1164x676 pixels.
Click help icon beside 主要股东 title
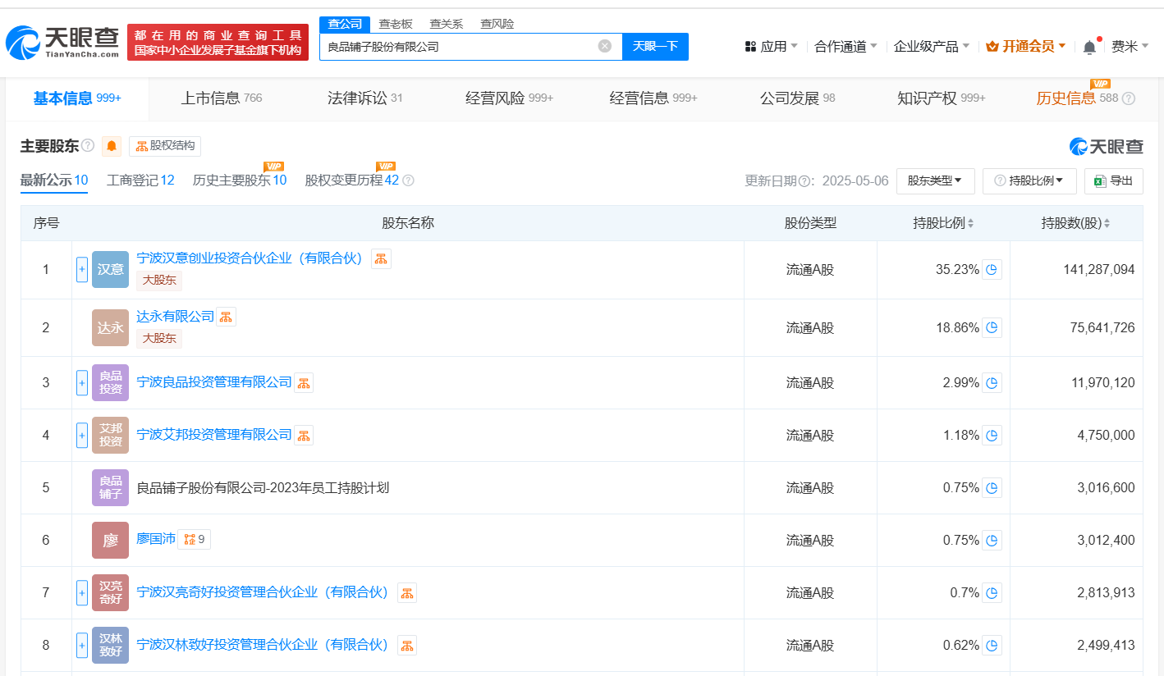(x=88, y=146)
